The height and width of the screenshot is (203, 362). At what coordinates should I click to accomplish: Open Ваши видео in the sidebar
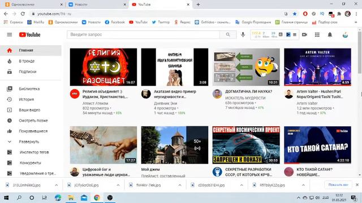click(31, 110)
